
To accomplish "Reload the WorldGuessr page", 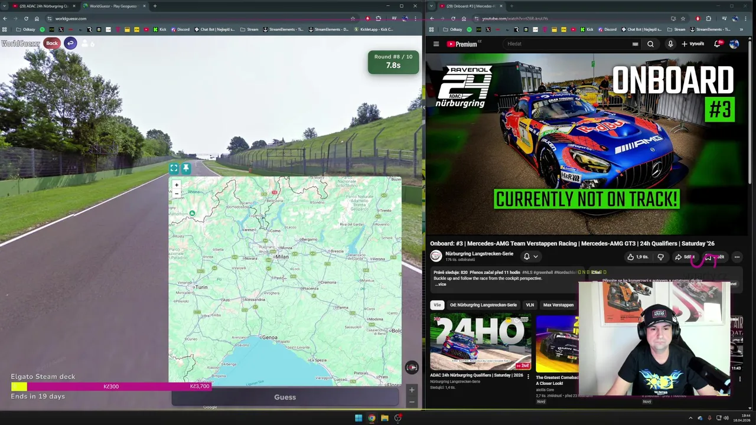I will pyautogui.click(x=26, y=18).
